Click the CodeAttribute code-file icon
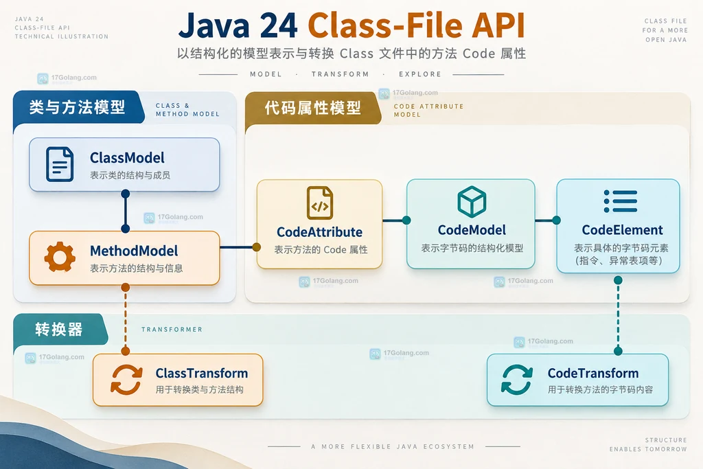This screenshot has height=469, width=703. [x=320, y=203]
